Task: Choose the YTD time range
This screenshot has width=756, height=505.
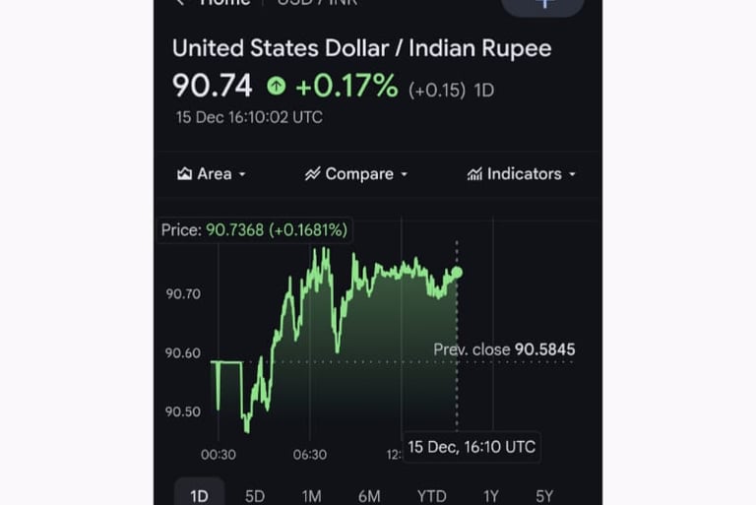Action: pyautogui.click(x=431, y=495)
